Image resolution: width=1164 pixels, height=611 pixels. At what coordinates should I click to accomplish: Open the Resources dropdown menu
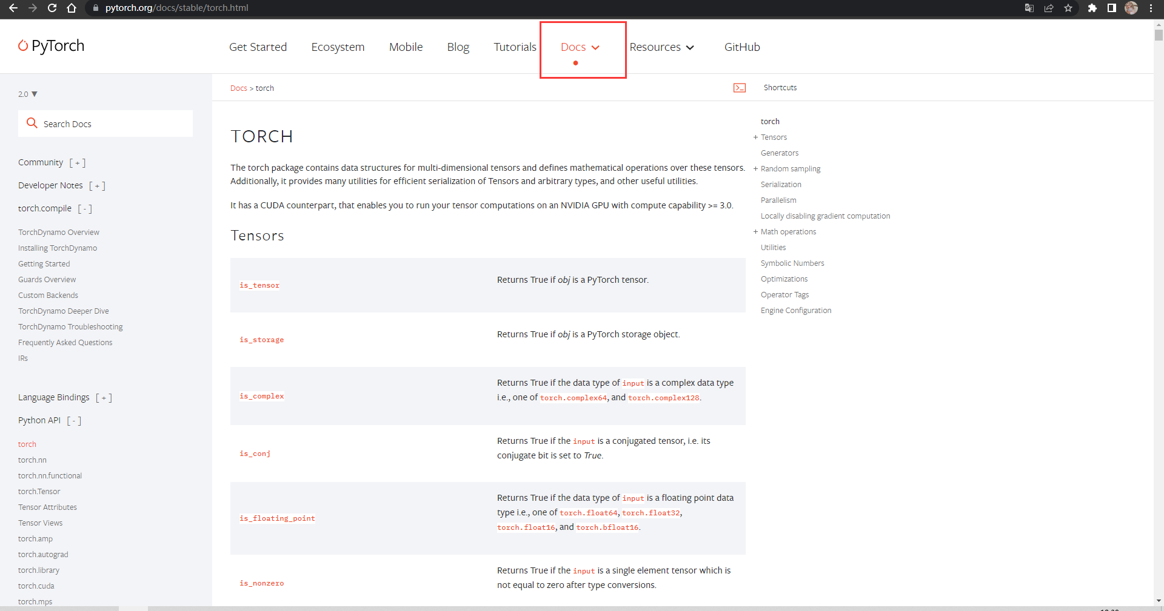(x=661, y=47)
